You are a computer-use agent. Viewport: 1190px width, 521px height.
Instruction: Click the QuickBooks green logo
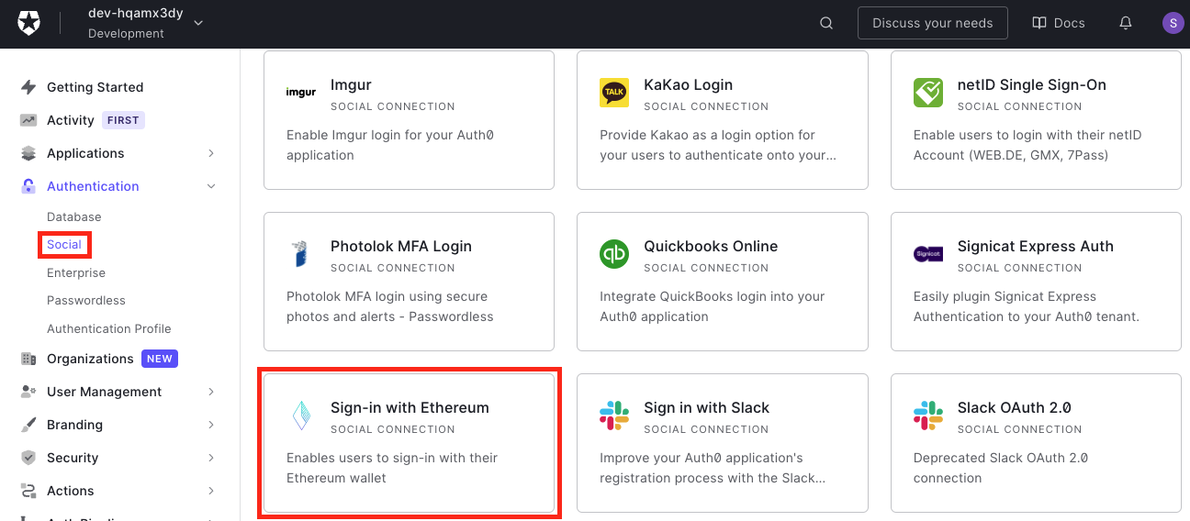coord(614,254)
